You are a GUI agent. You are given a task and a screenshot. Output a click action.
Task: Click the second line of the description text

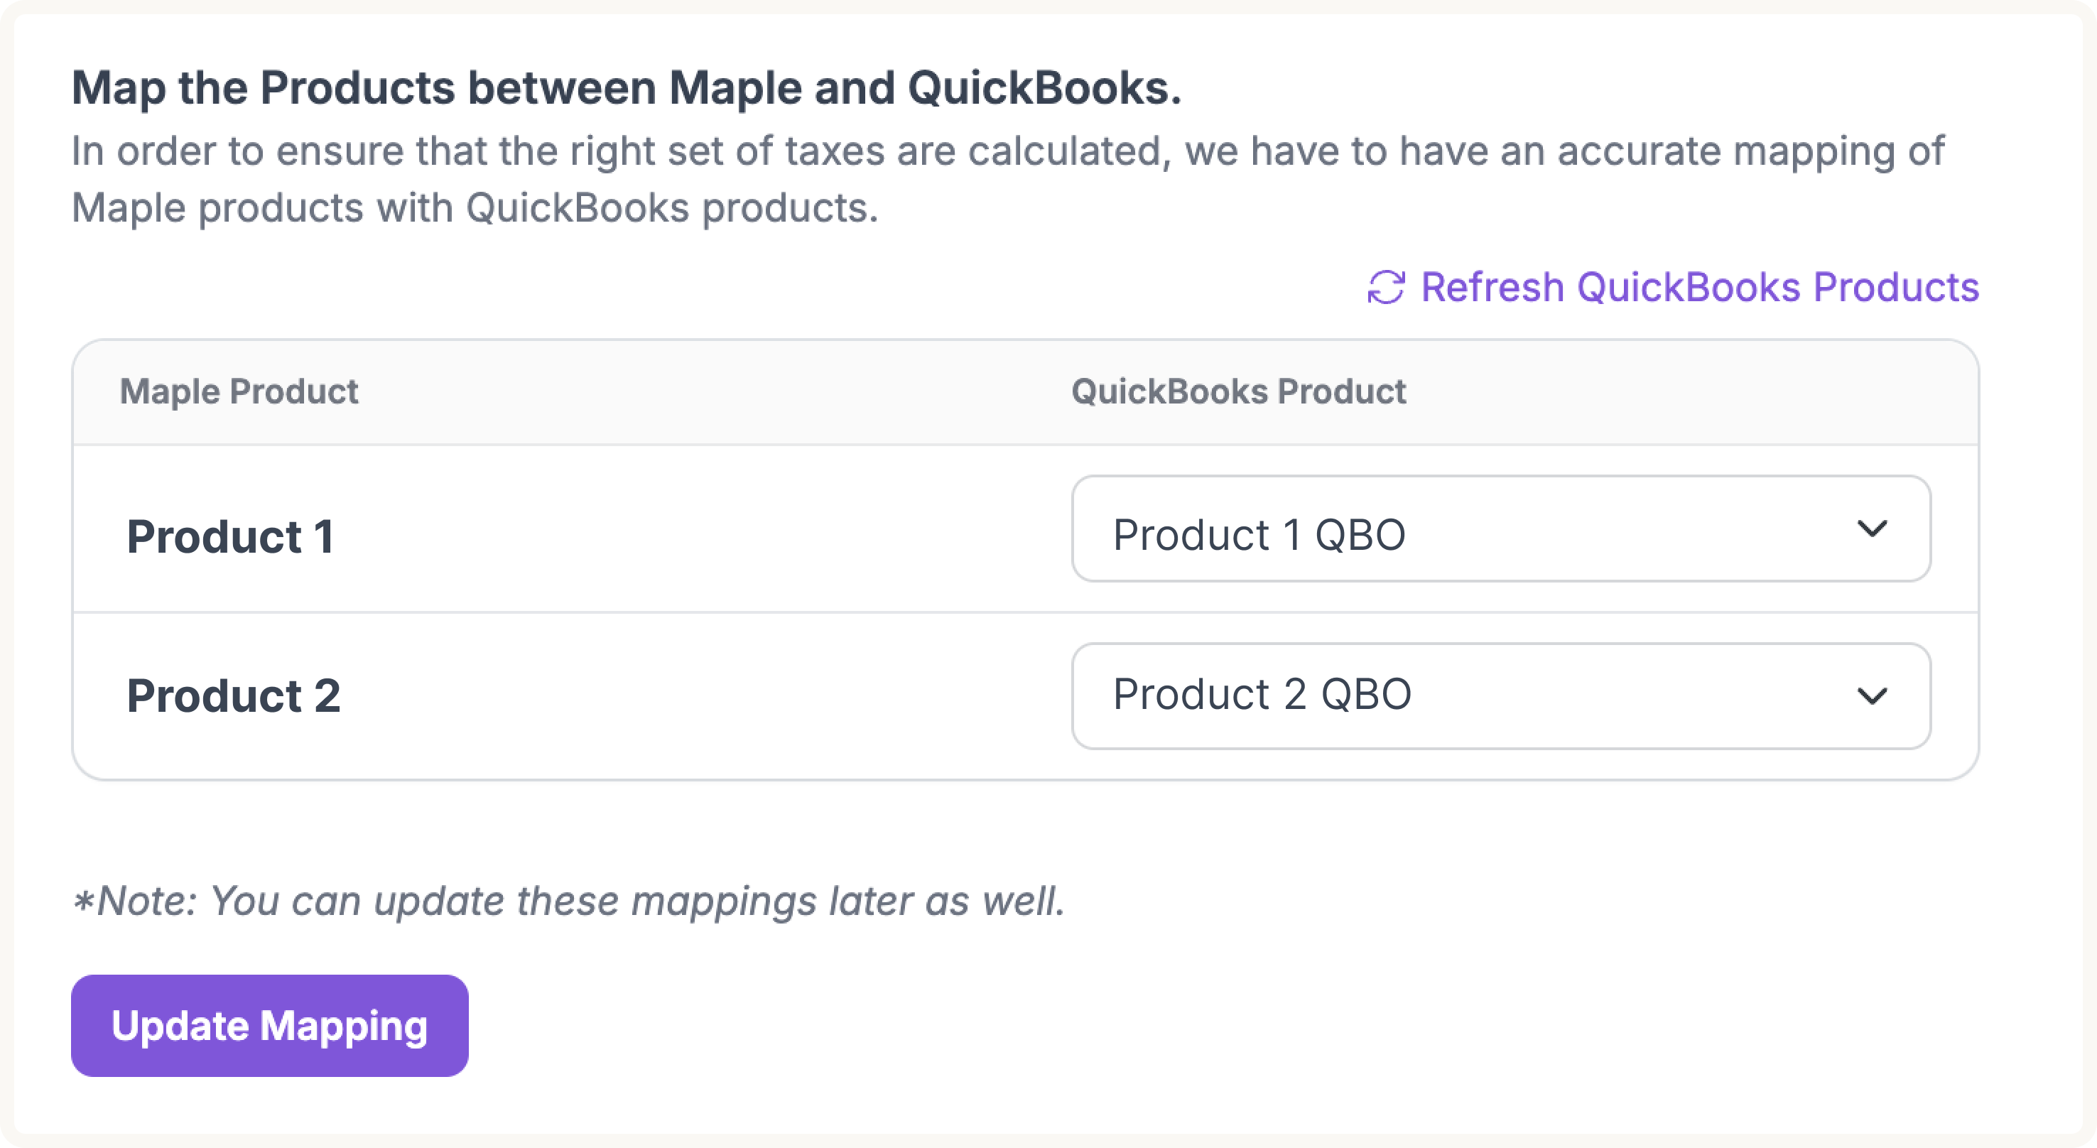(475, 208)
